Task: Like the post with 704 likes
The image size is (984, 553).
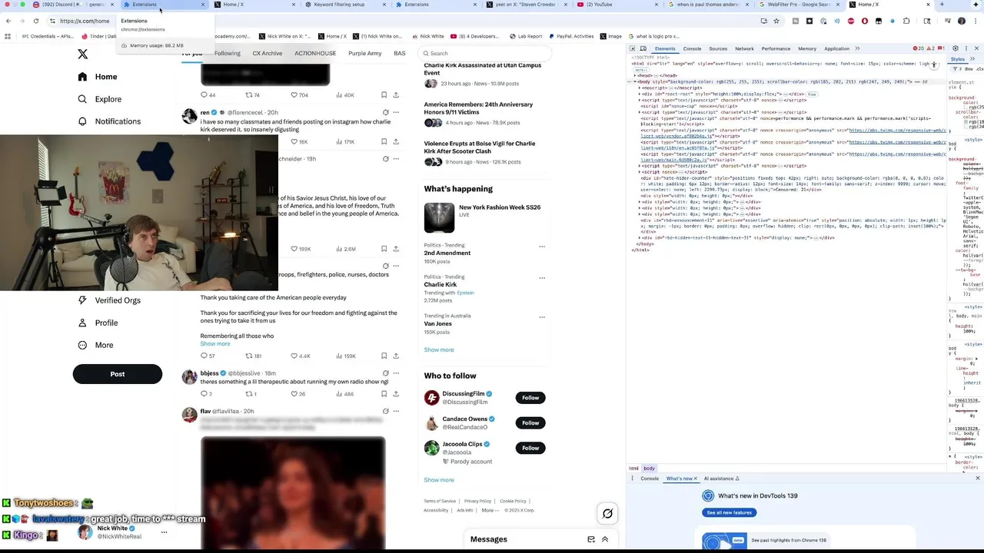Action: (299, 95)
